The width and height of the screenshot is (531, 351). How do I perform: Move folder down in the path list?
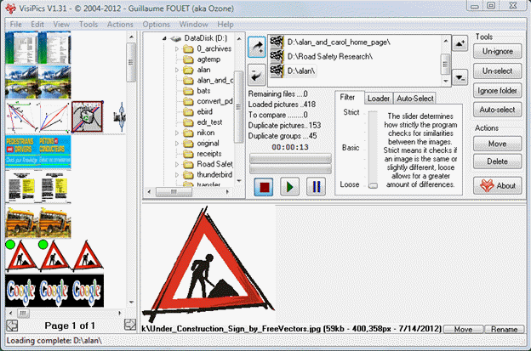pyautogui.click(x=460, y=78)
